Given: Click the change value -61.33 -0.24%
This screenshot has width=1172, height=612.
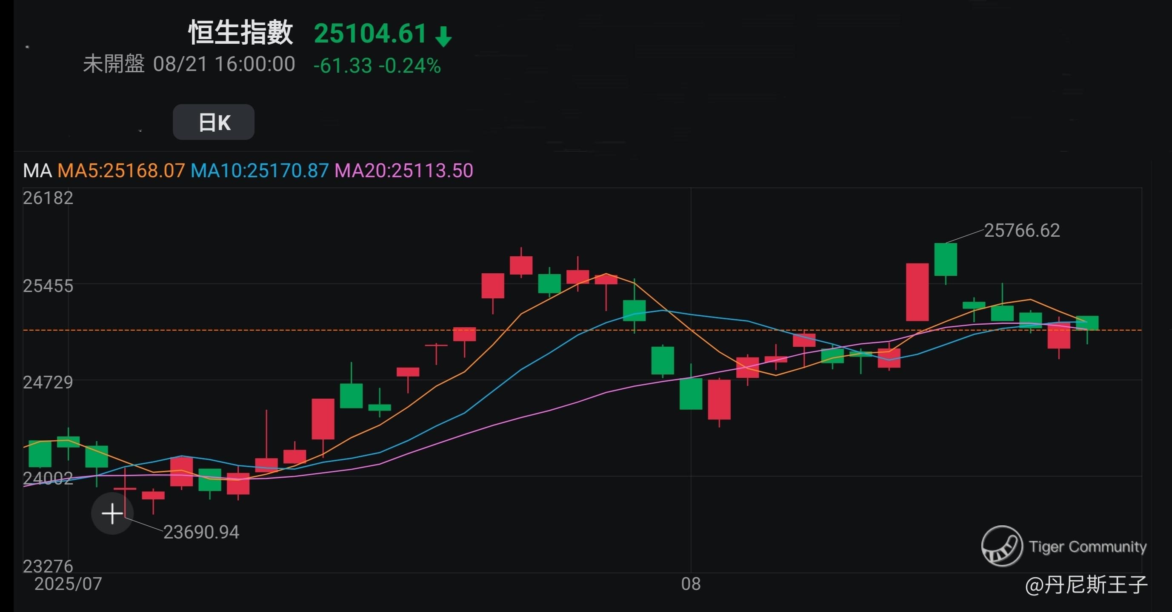Looking at the screenshot, I should click(377, 65).
